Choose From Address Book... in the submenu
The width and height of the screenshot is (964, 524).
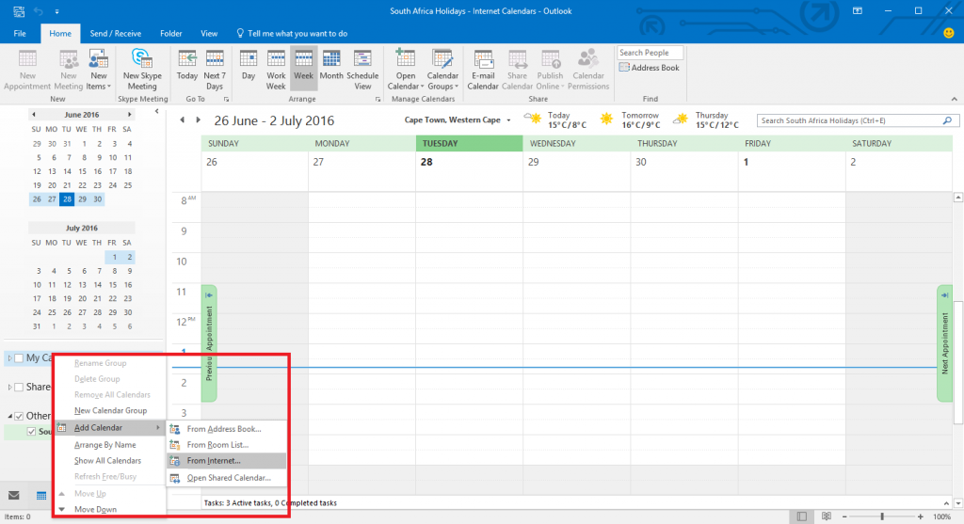click(x=227, y=429)
